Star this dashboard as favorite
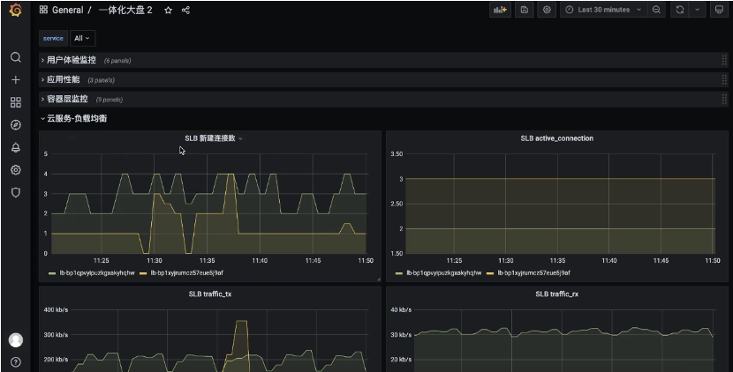The width and height of the screenshot is (733, 372). (169, 11)
